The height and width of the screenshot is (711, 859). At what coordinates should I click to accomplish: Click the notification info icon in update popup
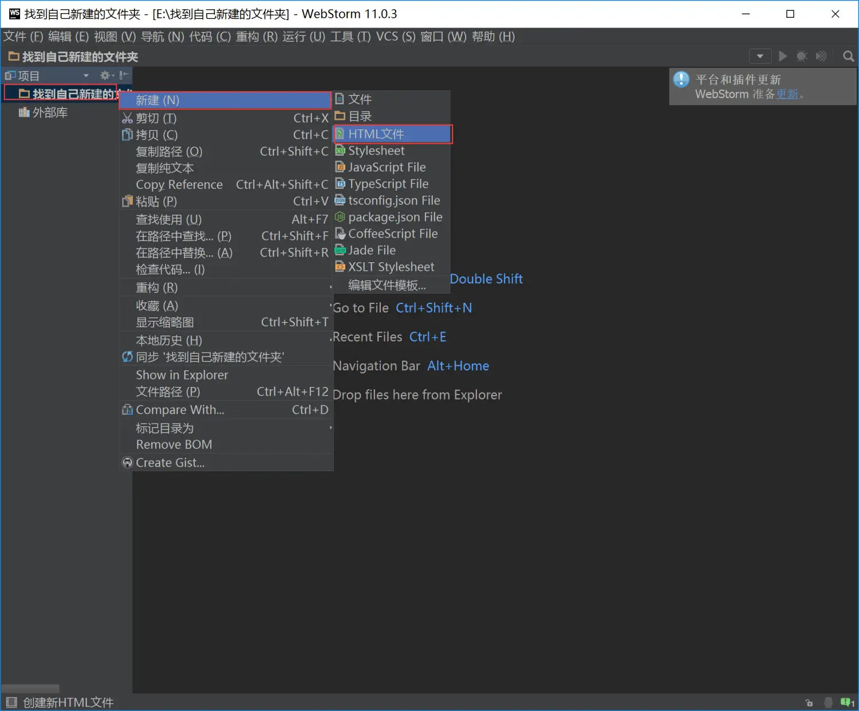681,79
